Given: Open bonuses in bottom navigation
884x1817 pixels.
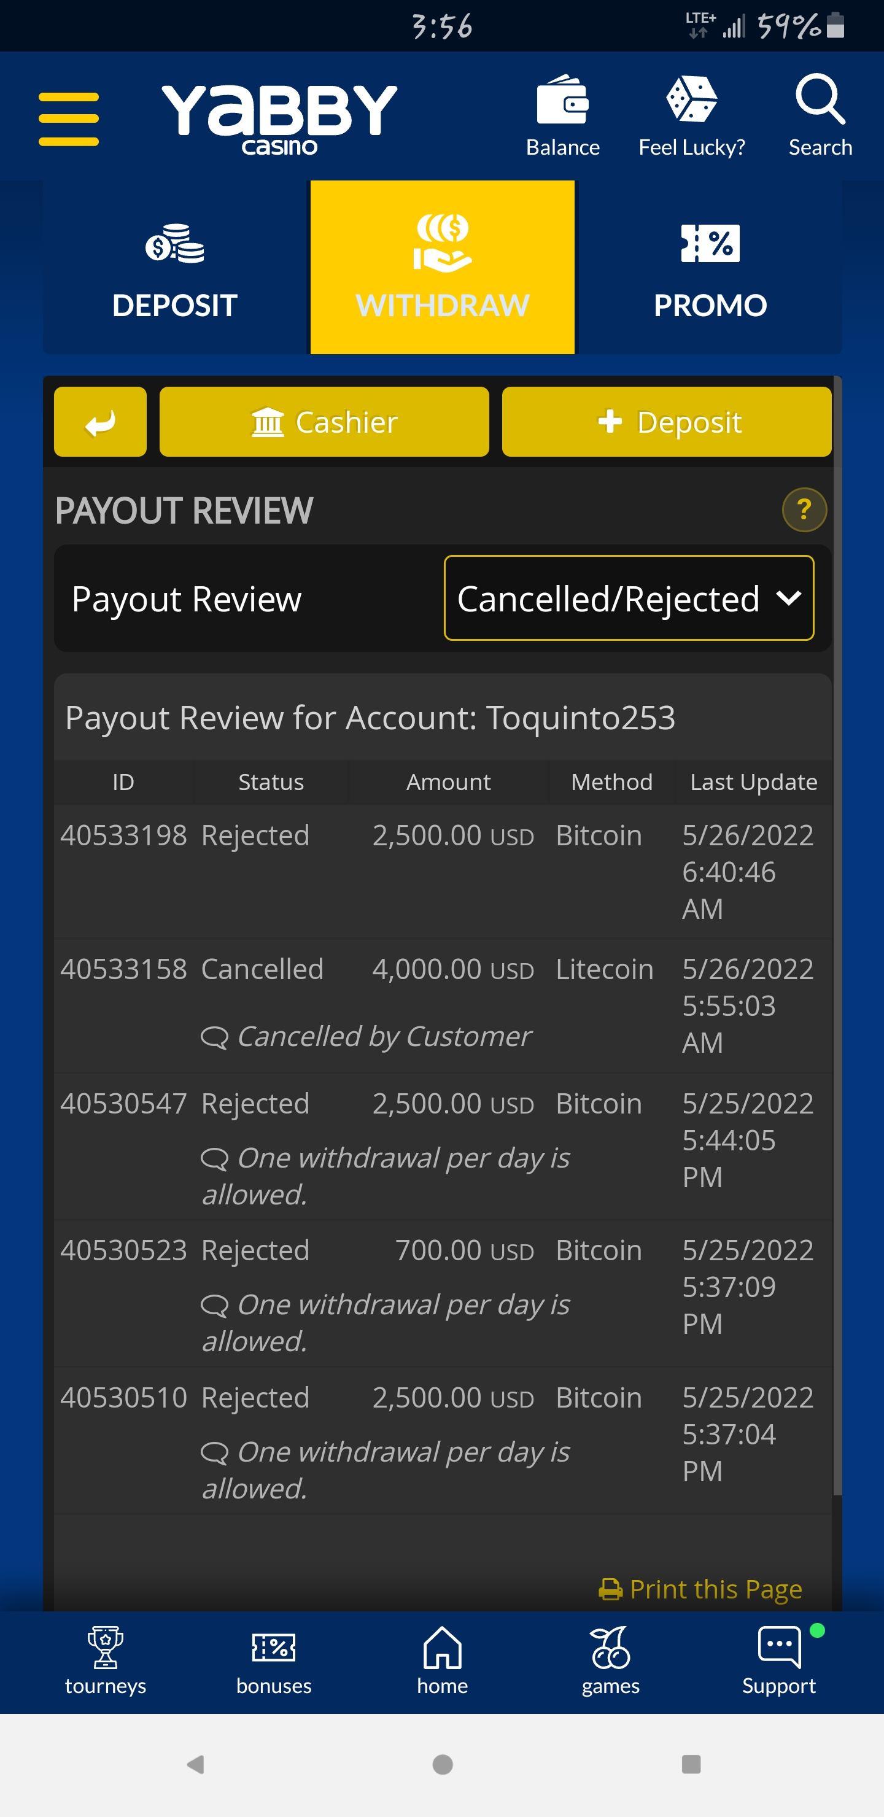Looking at the screenshot, I should click(x=274, y=1648).
